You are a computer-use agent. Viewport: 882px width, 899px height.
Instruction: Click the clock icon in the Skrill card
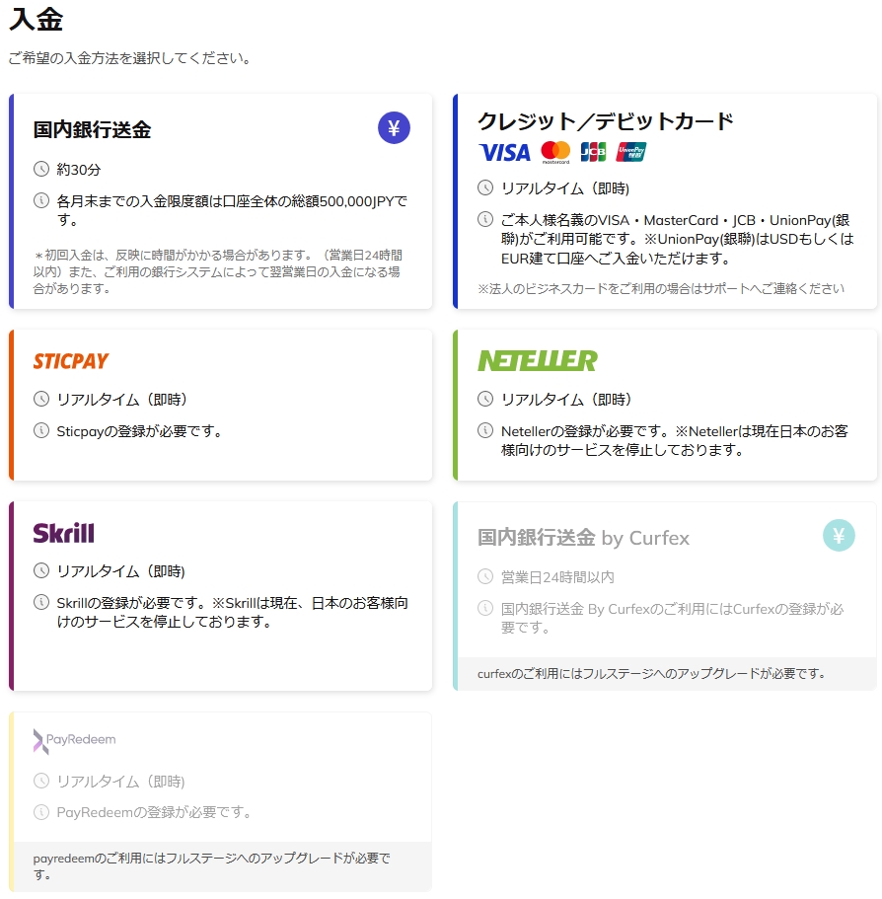point(41,570)
